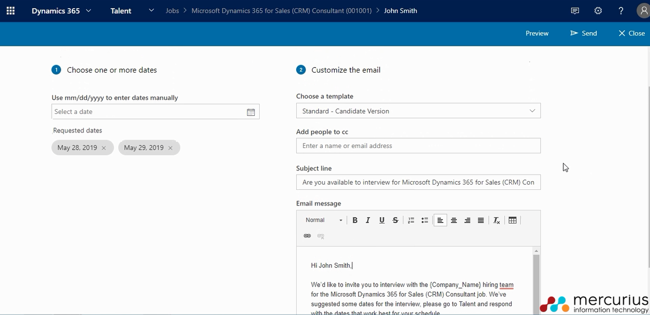This screenshot has width=650, height=315.
Task: Click the email message scrollbar up arrow
Action: pos(536,251)
